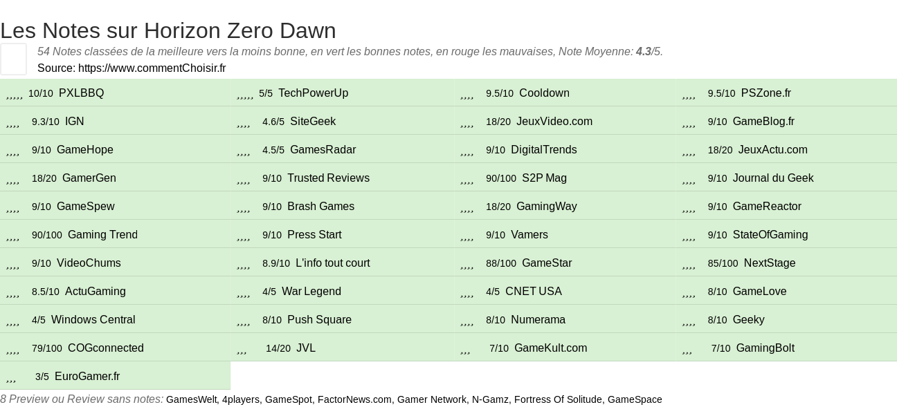Open the GameReactor review link
Screen dimensions: 897x407
767,207
